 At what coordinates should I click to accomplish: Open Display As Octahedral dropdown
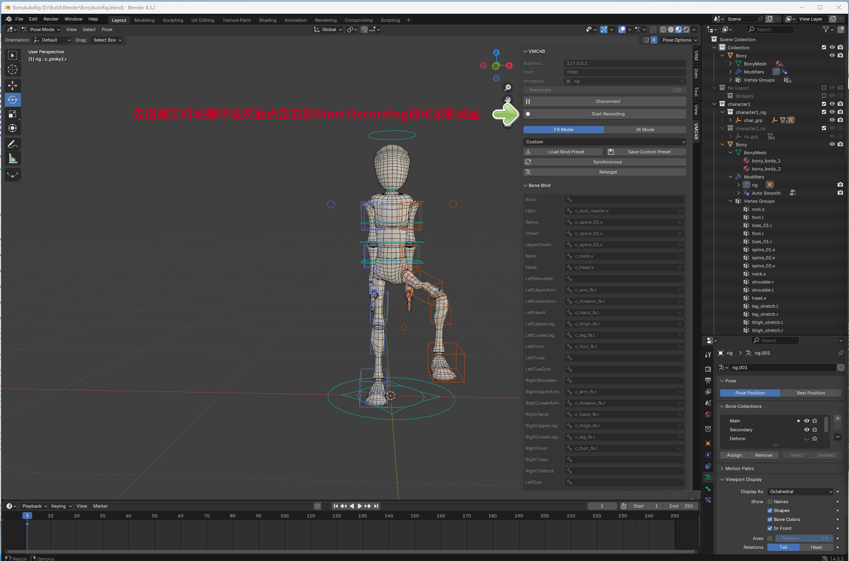800,492
